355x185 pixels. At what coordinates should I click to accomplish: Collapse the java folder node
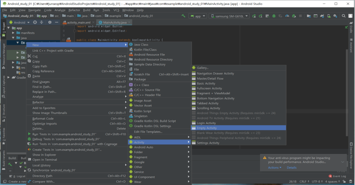(13, 38)
